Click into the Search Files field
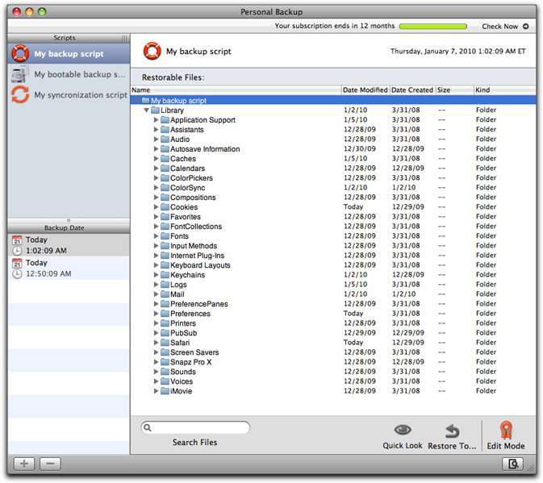 pos(195,428)
